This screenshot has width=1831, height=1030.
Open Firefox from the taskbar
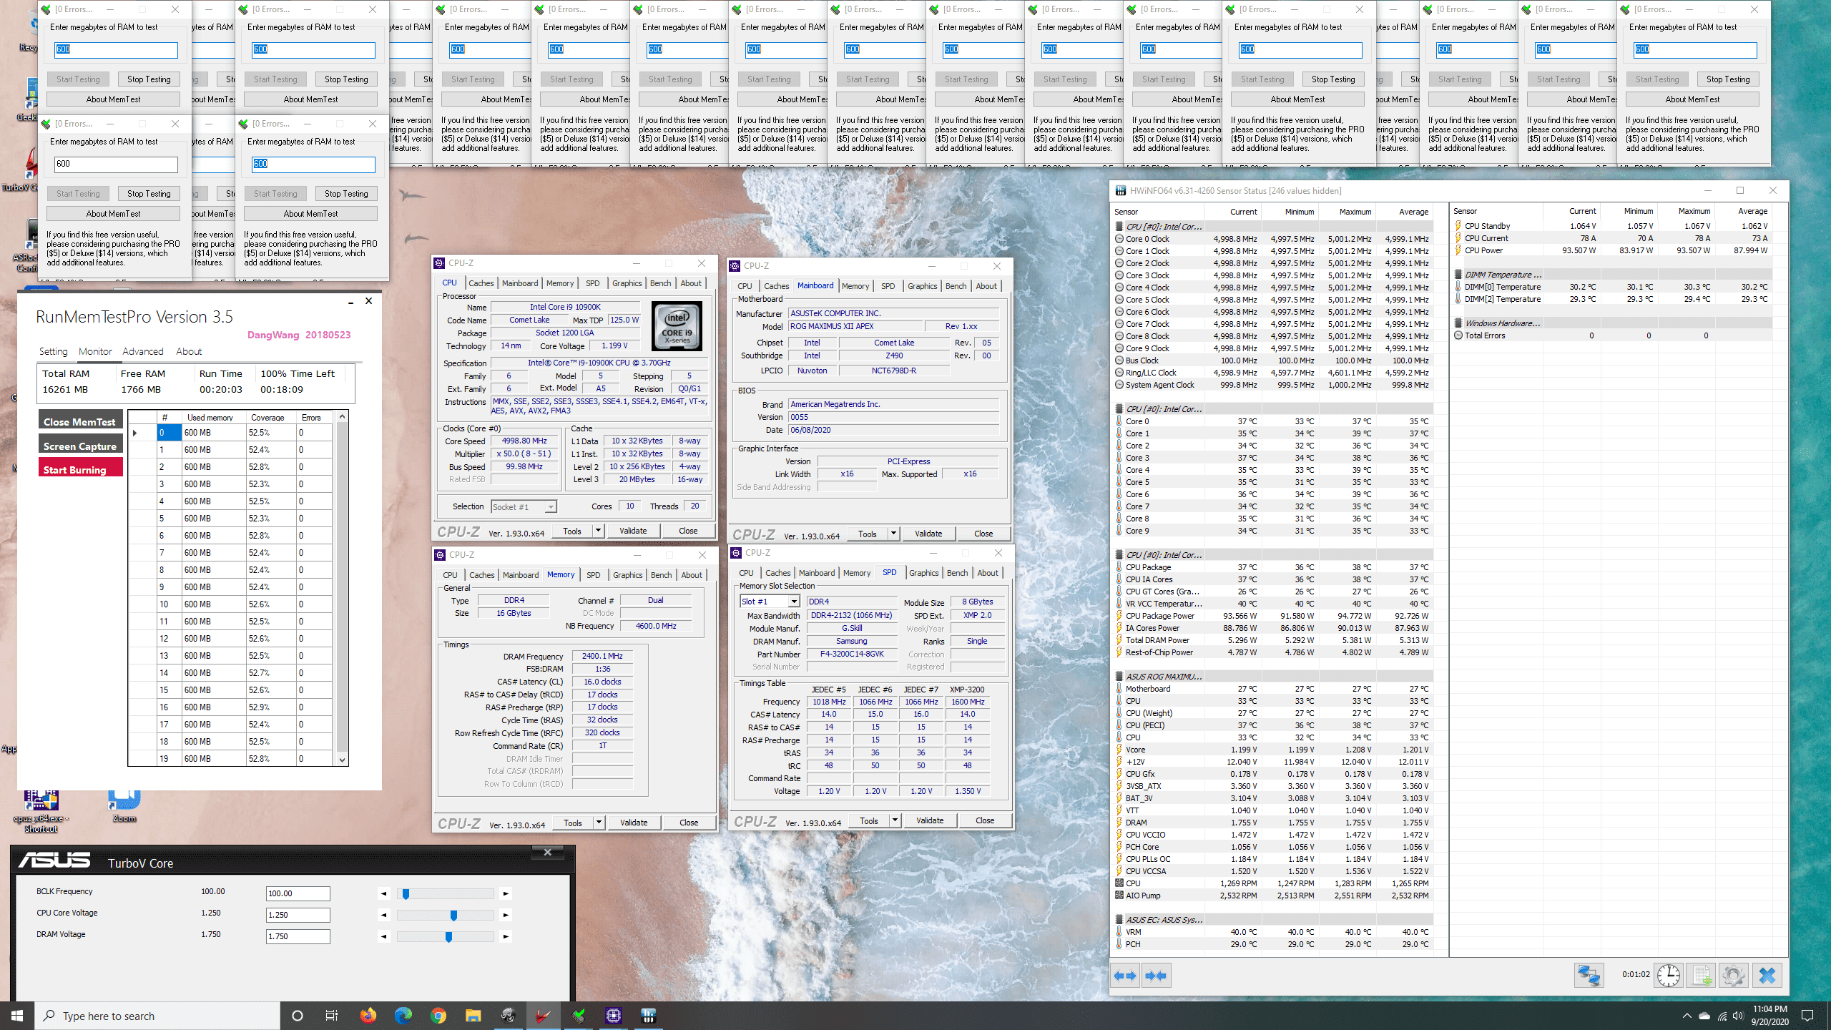(368, 1016)
